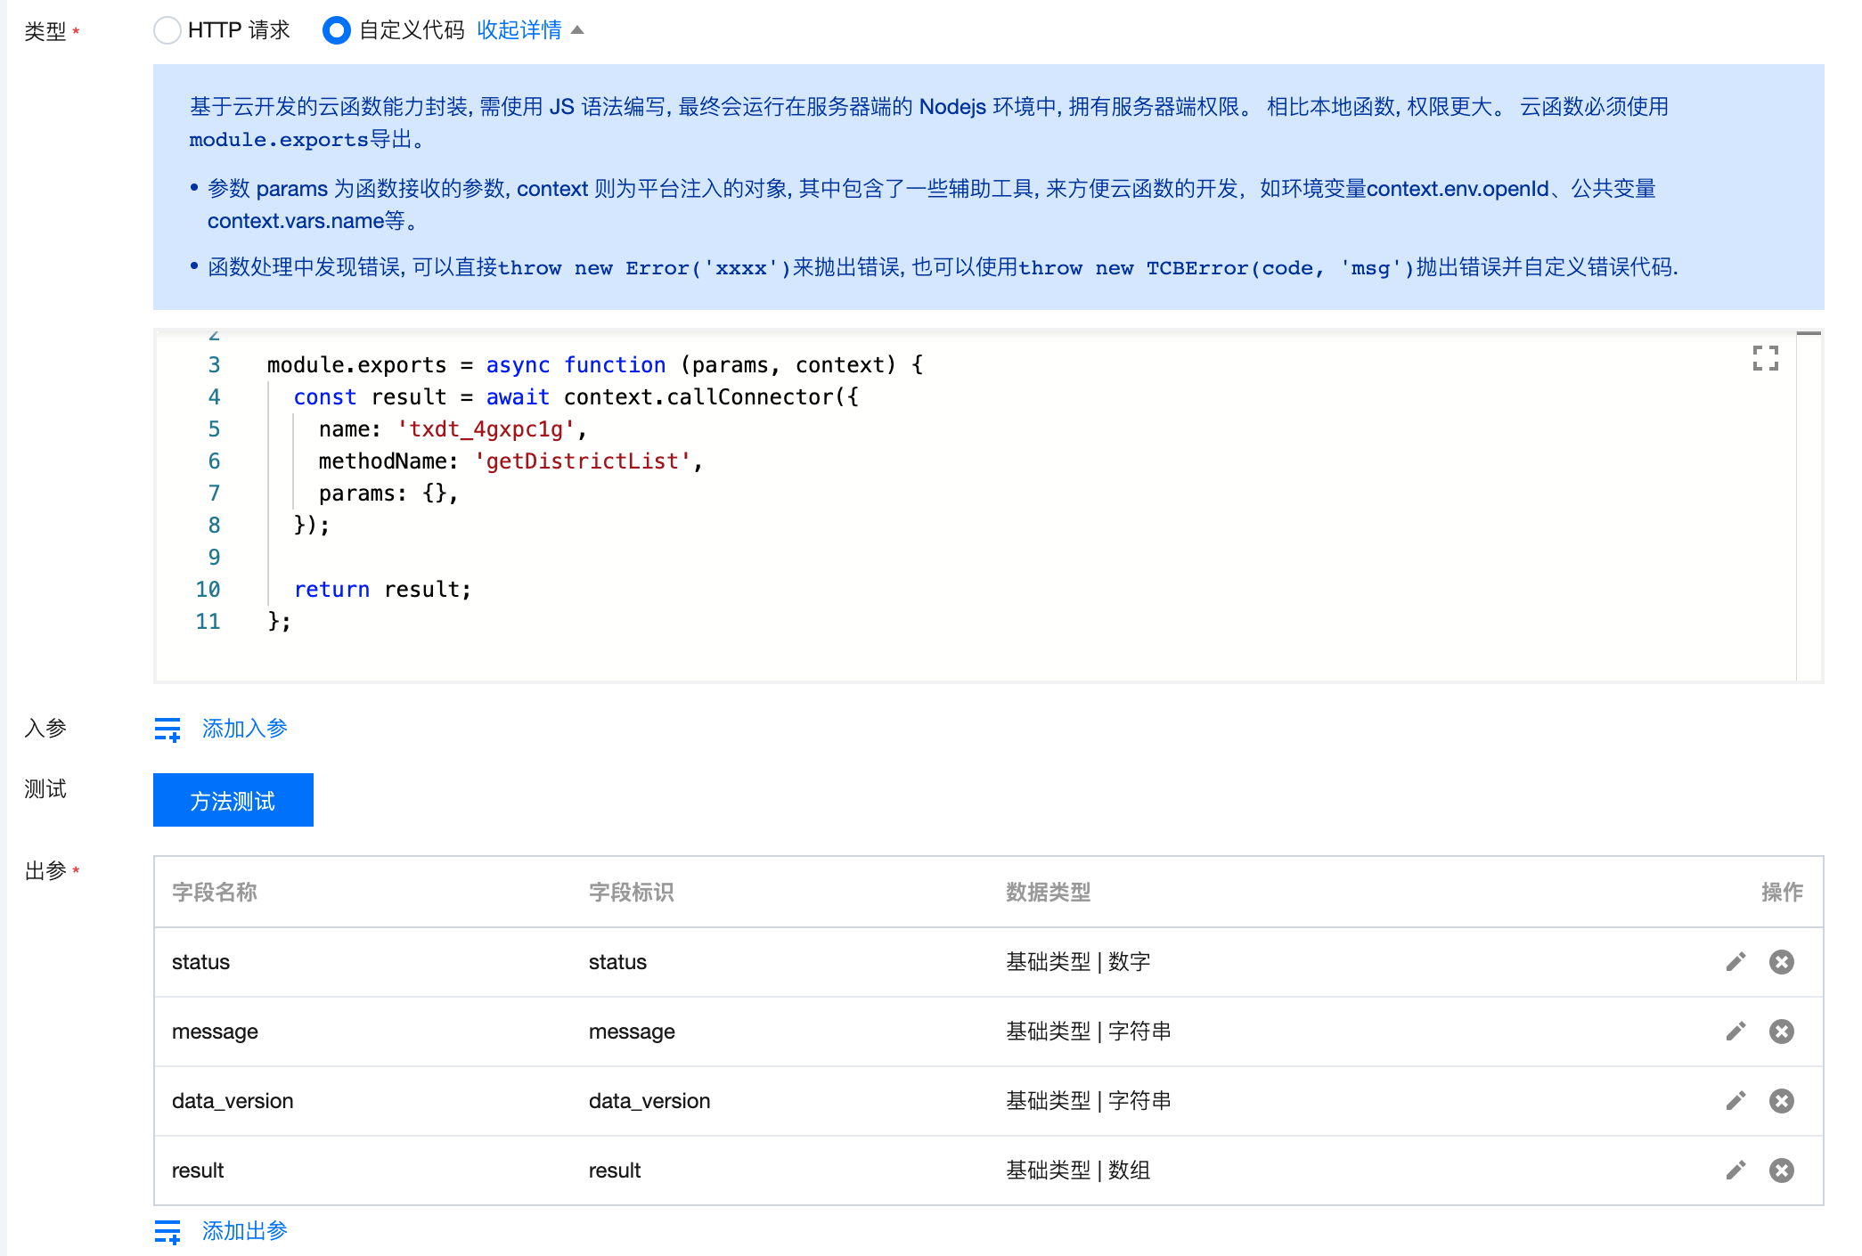Click the 添加入参 list-add icon
Screen dimensions: 1862x1256
[167, 730]
